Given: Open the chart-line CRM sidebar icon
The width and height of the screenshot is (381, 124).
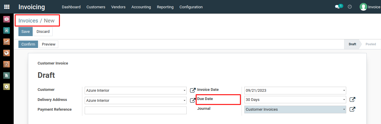Looking at the screenshot, I should click(x=7, y=42).
